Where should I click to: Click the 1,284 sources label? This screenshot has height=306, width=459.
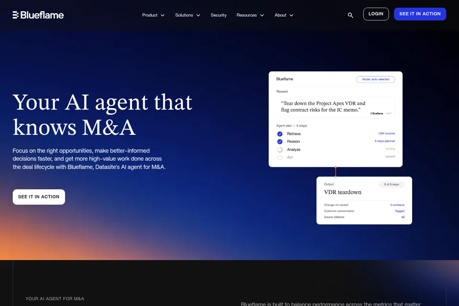coord(386,133)
